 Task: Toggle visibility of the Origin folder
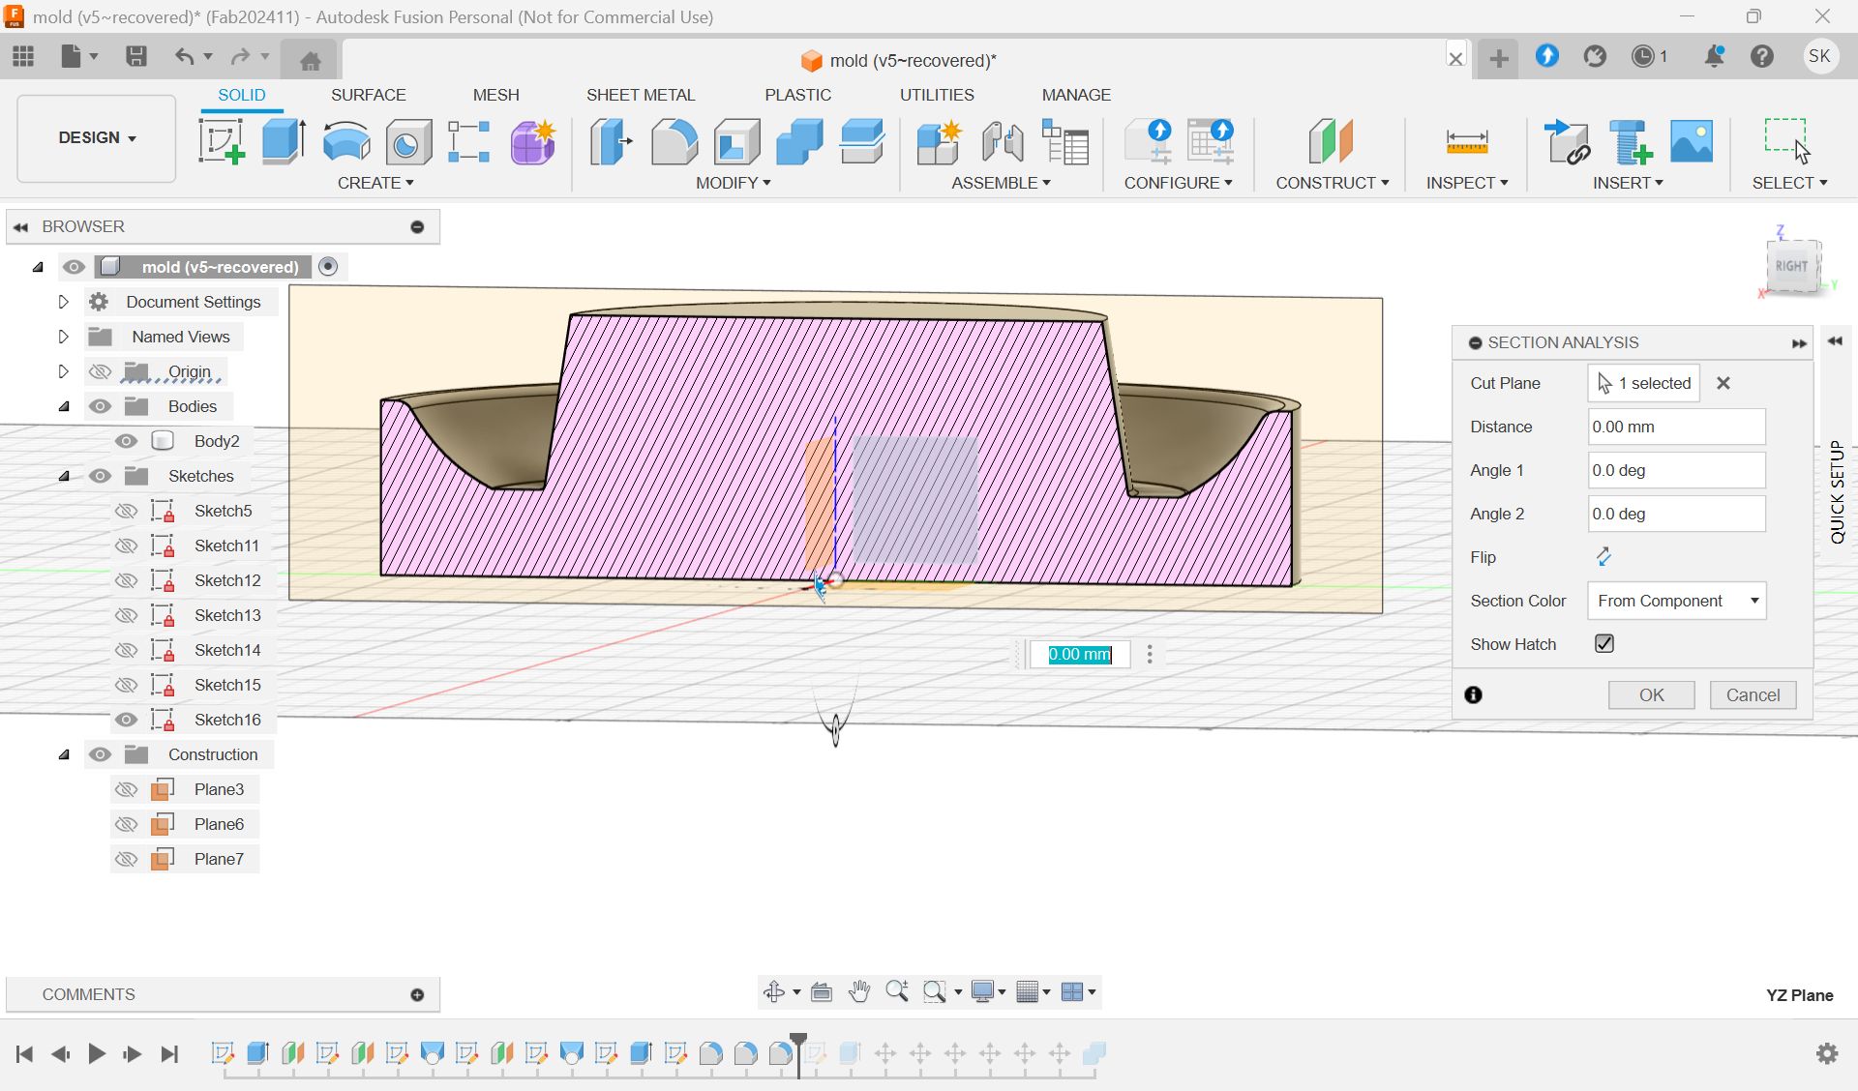pyautogui.click(x=100, y=371)
